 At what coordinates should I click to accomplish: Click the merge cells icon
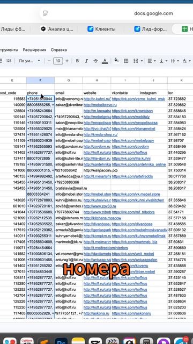[136, 61]
